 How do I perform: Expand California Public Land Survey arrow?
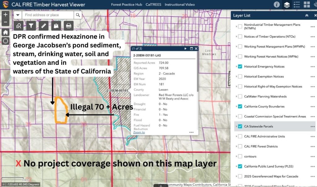tap(236, 166)
